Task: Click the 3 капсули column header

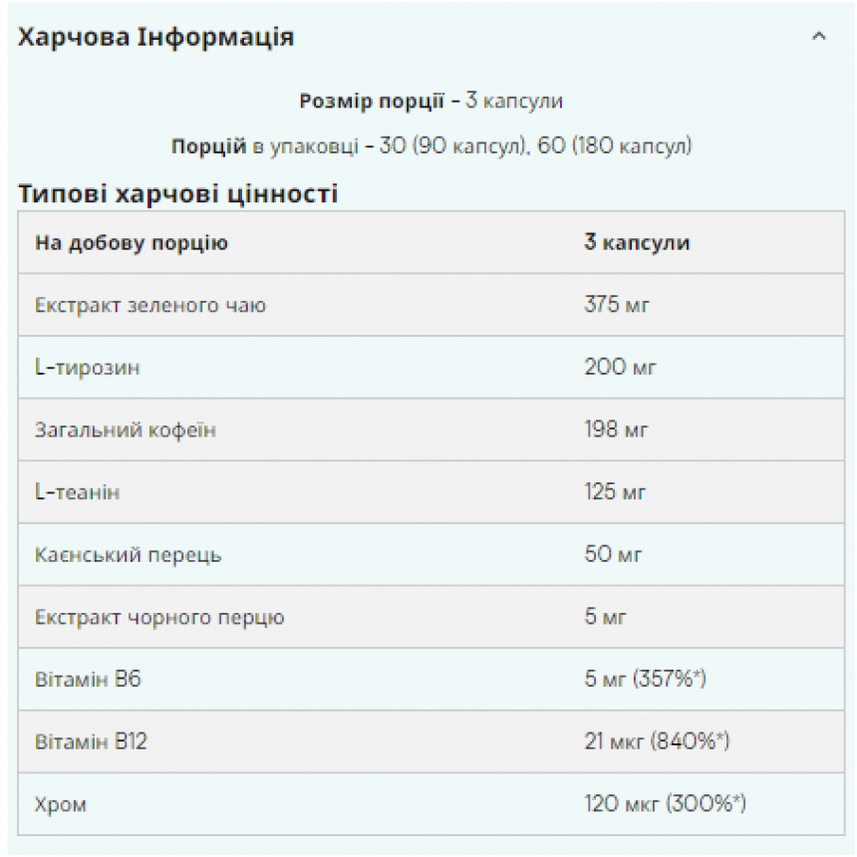Action: click(x=638, y=242)
